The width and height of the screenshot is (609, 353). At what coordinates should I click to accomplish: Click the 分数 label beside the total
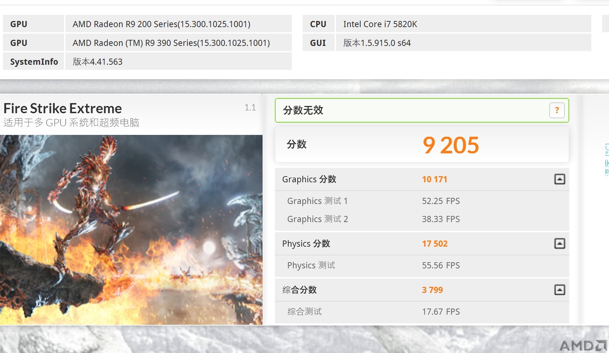point(297,144)
